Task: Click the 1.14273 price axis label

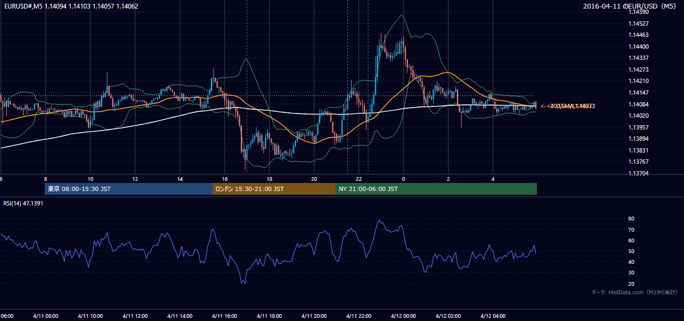Action: click(x=639, y=70)
